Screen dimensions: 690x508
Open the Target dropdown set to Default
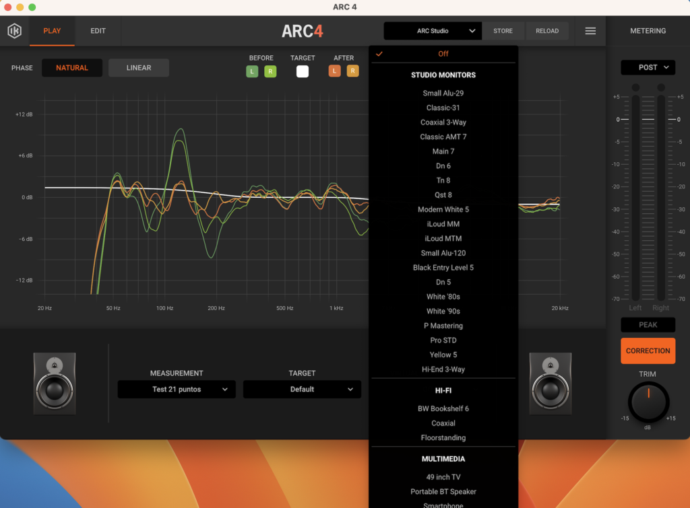click(302, 389)
